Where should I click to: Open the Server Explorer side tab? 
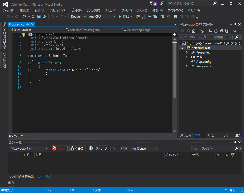point(4,35)
